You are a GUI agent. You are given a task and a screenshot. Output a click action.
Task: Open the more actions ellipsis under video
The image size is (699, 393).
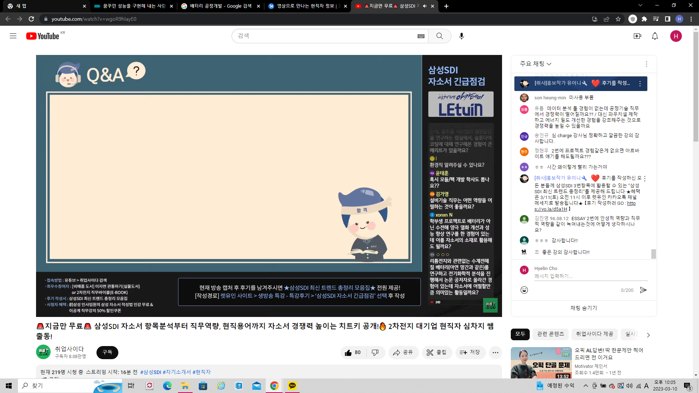(x=495, y=353)
